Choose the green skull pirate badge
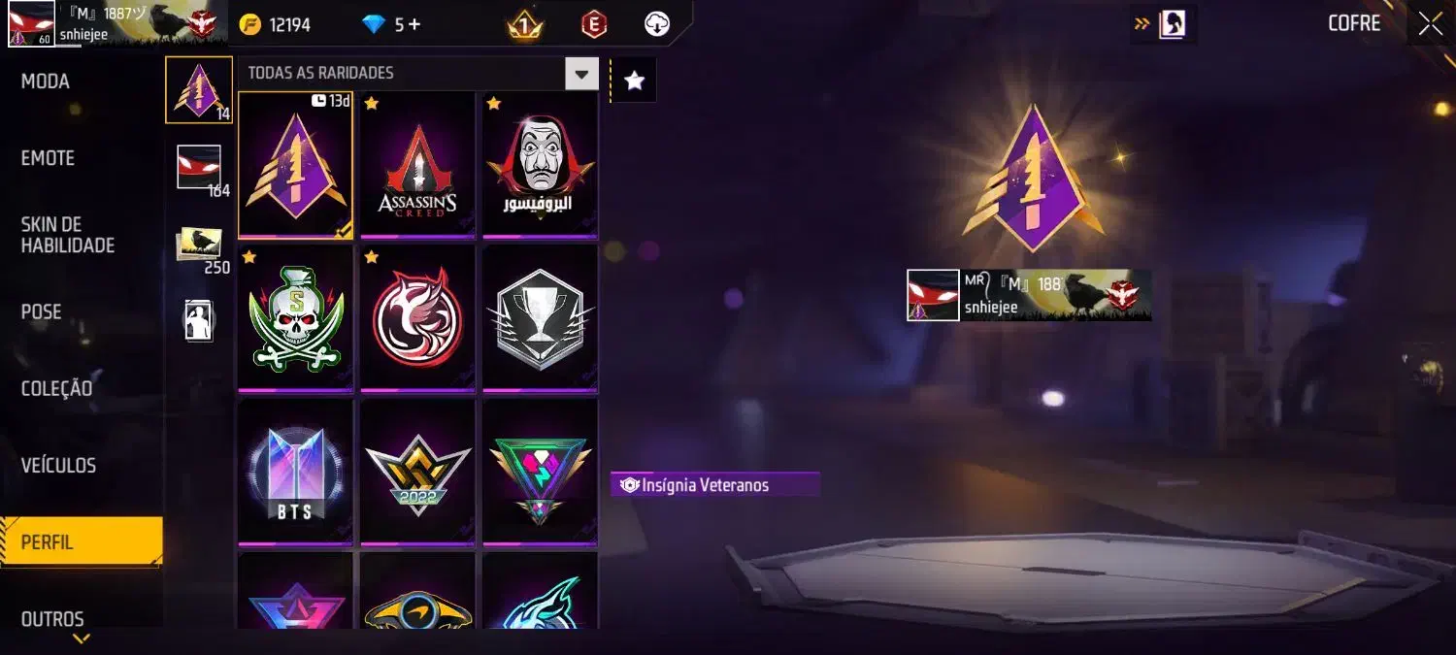The height and width of the screenshot is (655, 1456). coord(295,318)
